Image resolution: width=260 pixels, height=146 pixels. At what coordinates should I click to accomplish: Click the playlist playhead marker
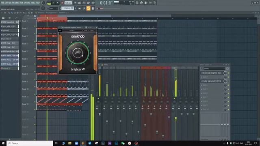[48, 18]
